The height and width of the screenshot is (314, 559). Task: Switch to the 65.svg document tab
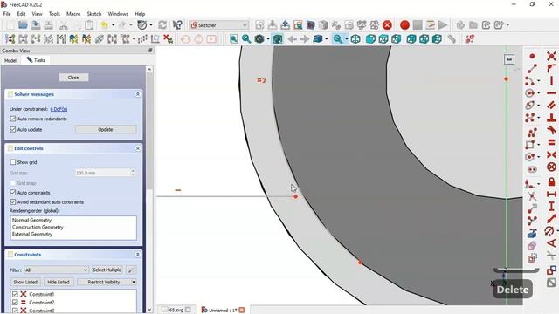point(176,311)
